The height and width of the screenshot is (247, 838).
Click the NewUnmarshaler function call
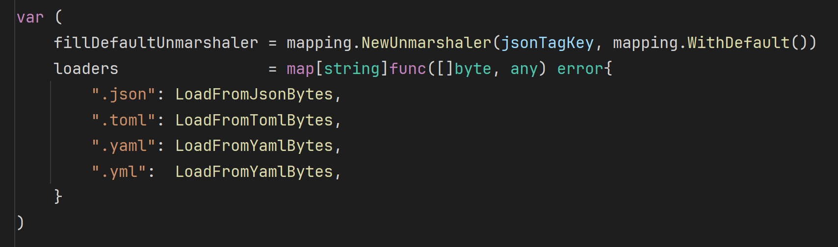pos(426,43)
